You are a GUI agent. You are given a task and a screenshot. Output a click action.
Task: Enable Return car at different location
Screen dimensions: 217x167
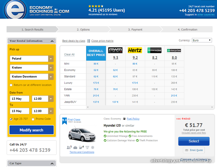click(x=11, y=85)
